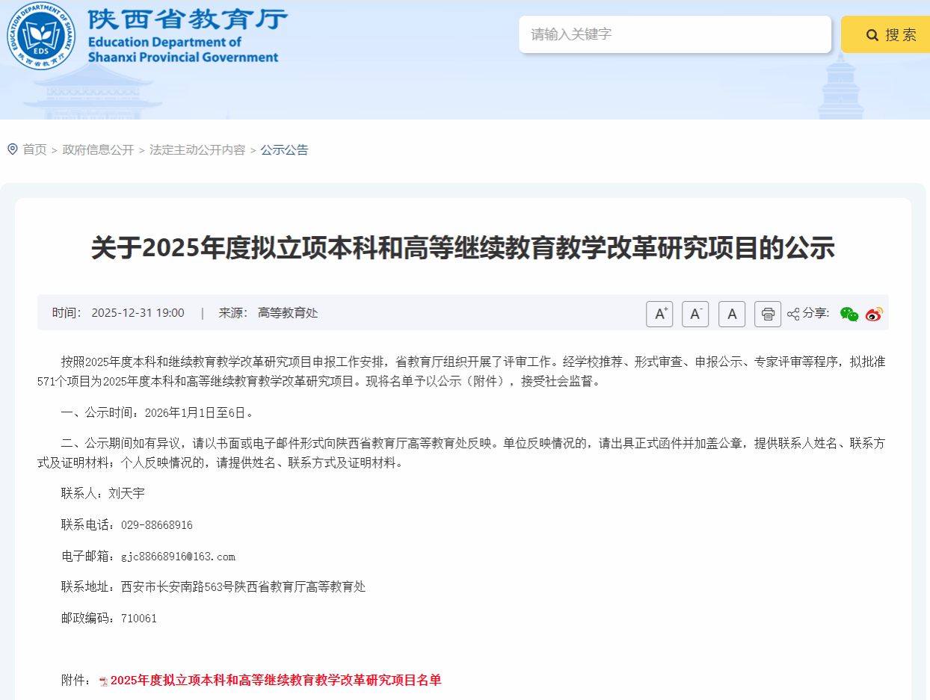The image size is (930, 700).
Task: Click the 陕西省教育厅 site title text
Action: [187, 19]
